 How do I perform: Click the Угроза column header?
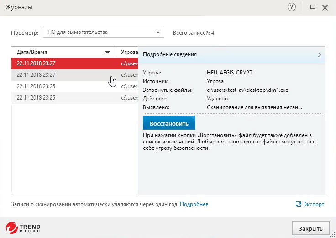point(127,52)
